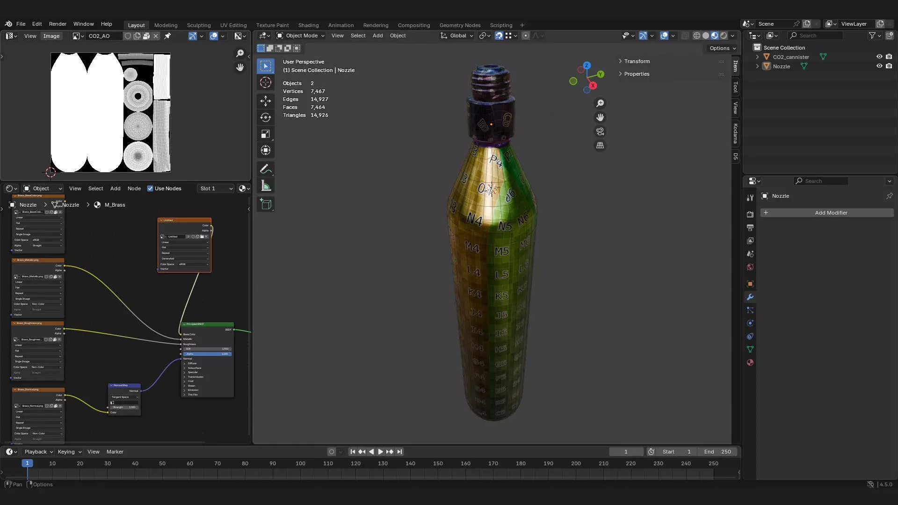
Task: Select the Move tool
Action: [266, 101]
